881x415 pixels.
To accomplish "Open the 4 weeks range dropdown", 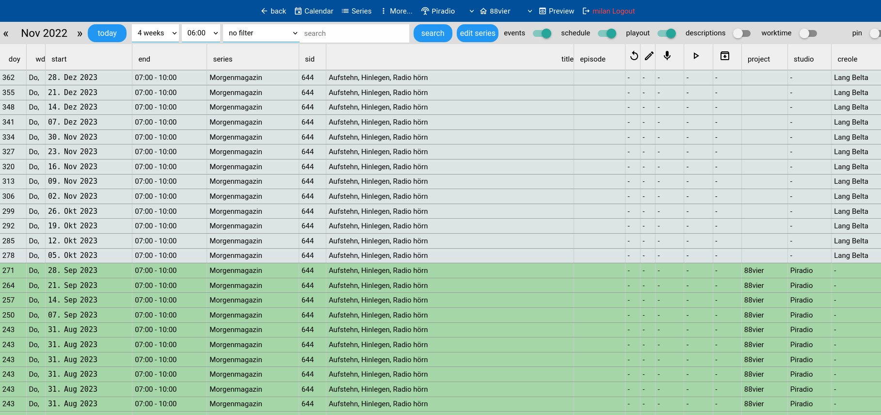I will 155,33.
